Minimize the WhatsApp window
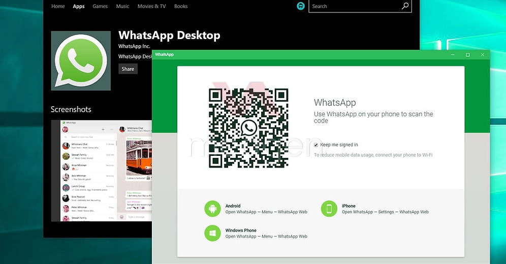The image size is (506, 264). [453, 55]
